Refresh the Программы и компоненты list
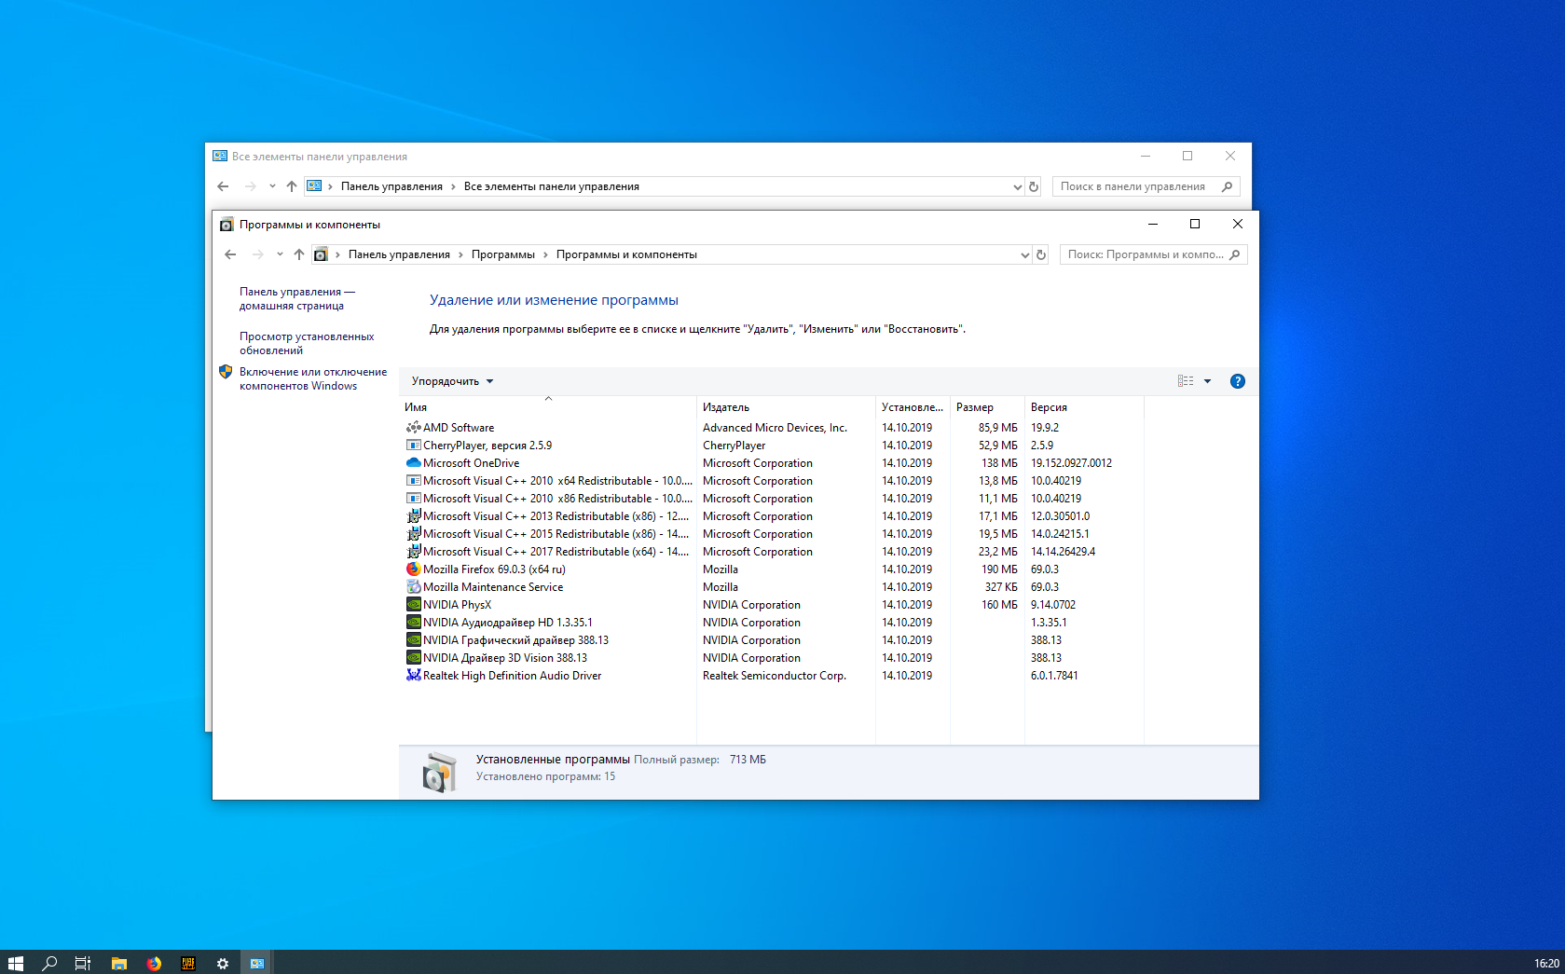 pyautogui.click(x=1041, y=254)
